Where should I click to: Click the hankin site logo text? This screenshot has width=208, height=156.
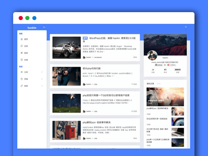[32, 27]
